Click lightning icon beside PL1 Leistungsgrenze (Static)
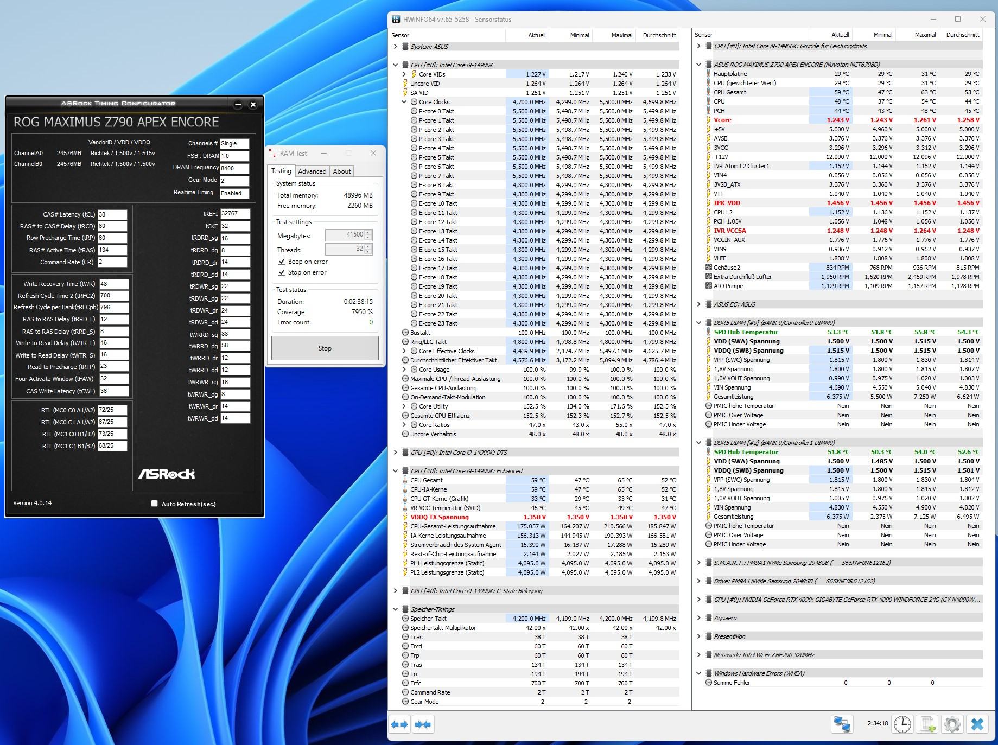998x745 pixels. pos(405,563)
